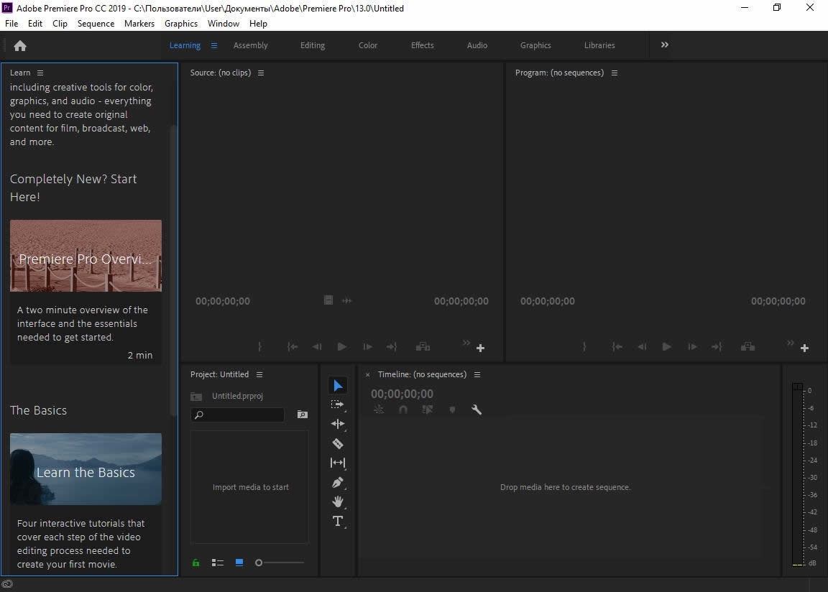828x592 pixels.
Task: Switch Project panel to Icon View
Action: pyautogui.click(x=239, y=563)
